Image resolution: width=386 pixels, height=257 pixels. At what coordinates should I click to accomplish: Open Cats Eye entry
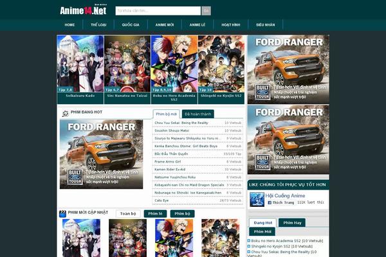[161, 200]
